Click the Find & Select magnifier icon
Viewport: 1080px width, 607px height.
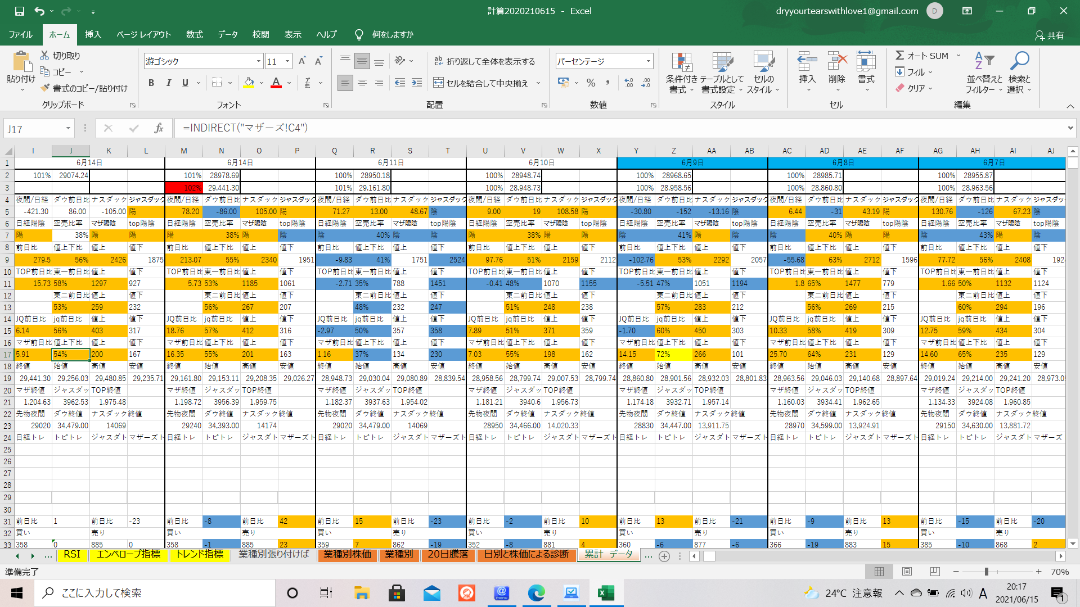[x=1019, y=61]
